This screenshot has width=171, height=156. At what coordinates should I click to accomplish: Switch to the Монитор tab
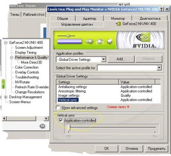click(118, 18)
